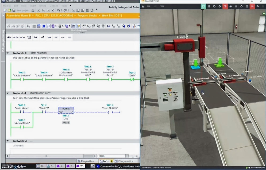
Task: Click PLC_1 breadcrumb link
Action: pyautogui.click(x=54, y=16)
